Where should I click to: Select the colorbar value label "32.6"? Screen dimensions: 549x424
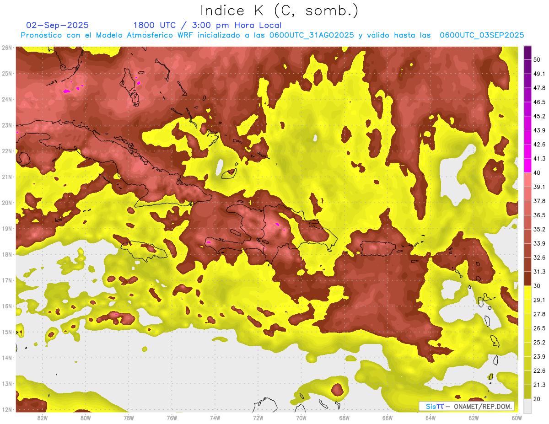click(539, 258)
